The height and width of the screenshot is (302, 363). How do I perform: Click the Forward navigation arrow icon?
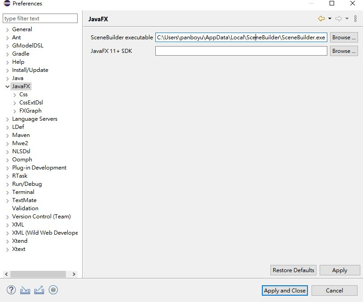339,19
